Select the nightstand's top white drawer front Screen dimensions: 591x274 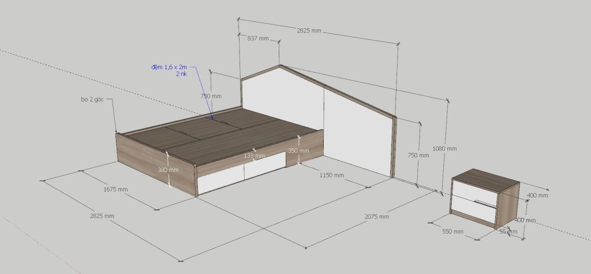pyautogui.click(x=475, y=193)
